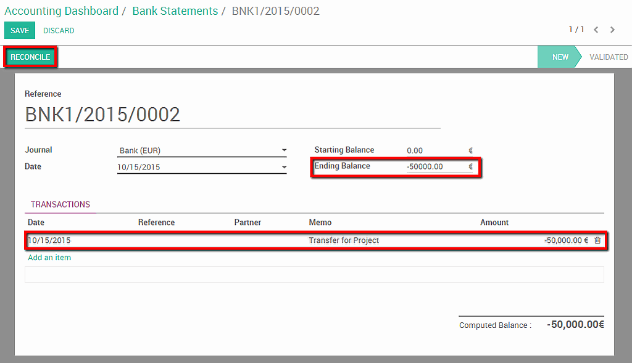The image size is (632, 363).
Task: Discard changes to the statement
Action: click(x=59, y=30)
